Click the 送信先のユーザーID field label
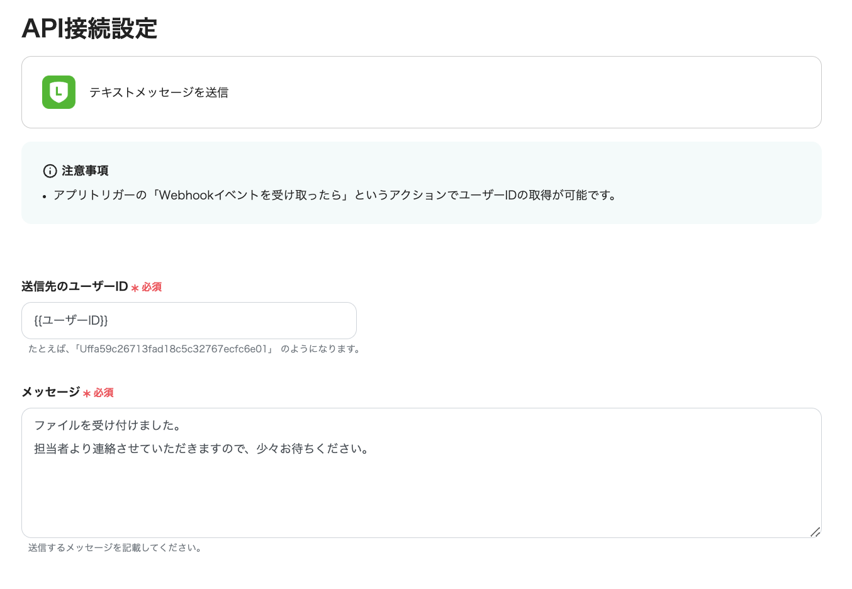 coord(75,286)
